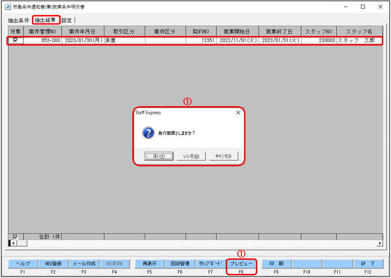
Task: Click the horizontal scrollbar left arrow
Action: [x=13, y=243]
